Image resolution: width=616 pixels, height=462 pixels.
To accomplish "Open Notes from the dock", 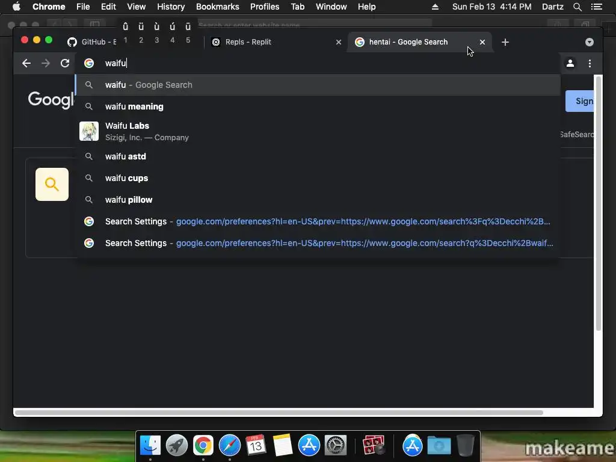I will pyautogui.click(x=283, y=446).
